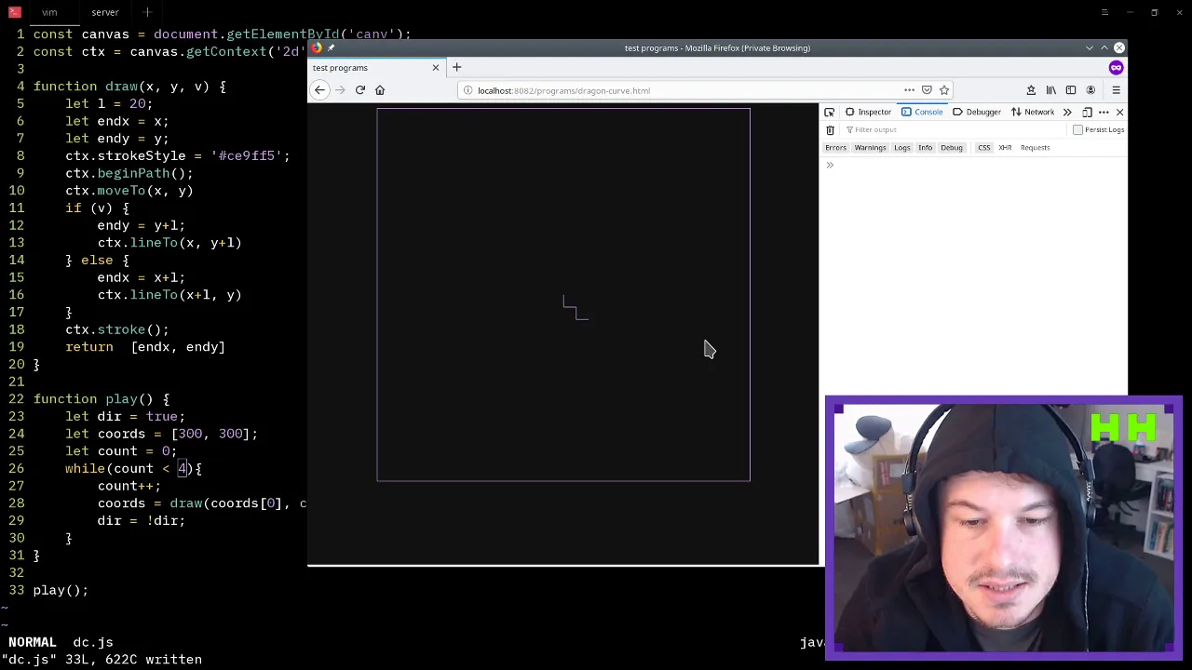
Task: Open Firefox account menu
Action: pos(1090,90)
